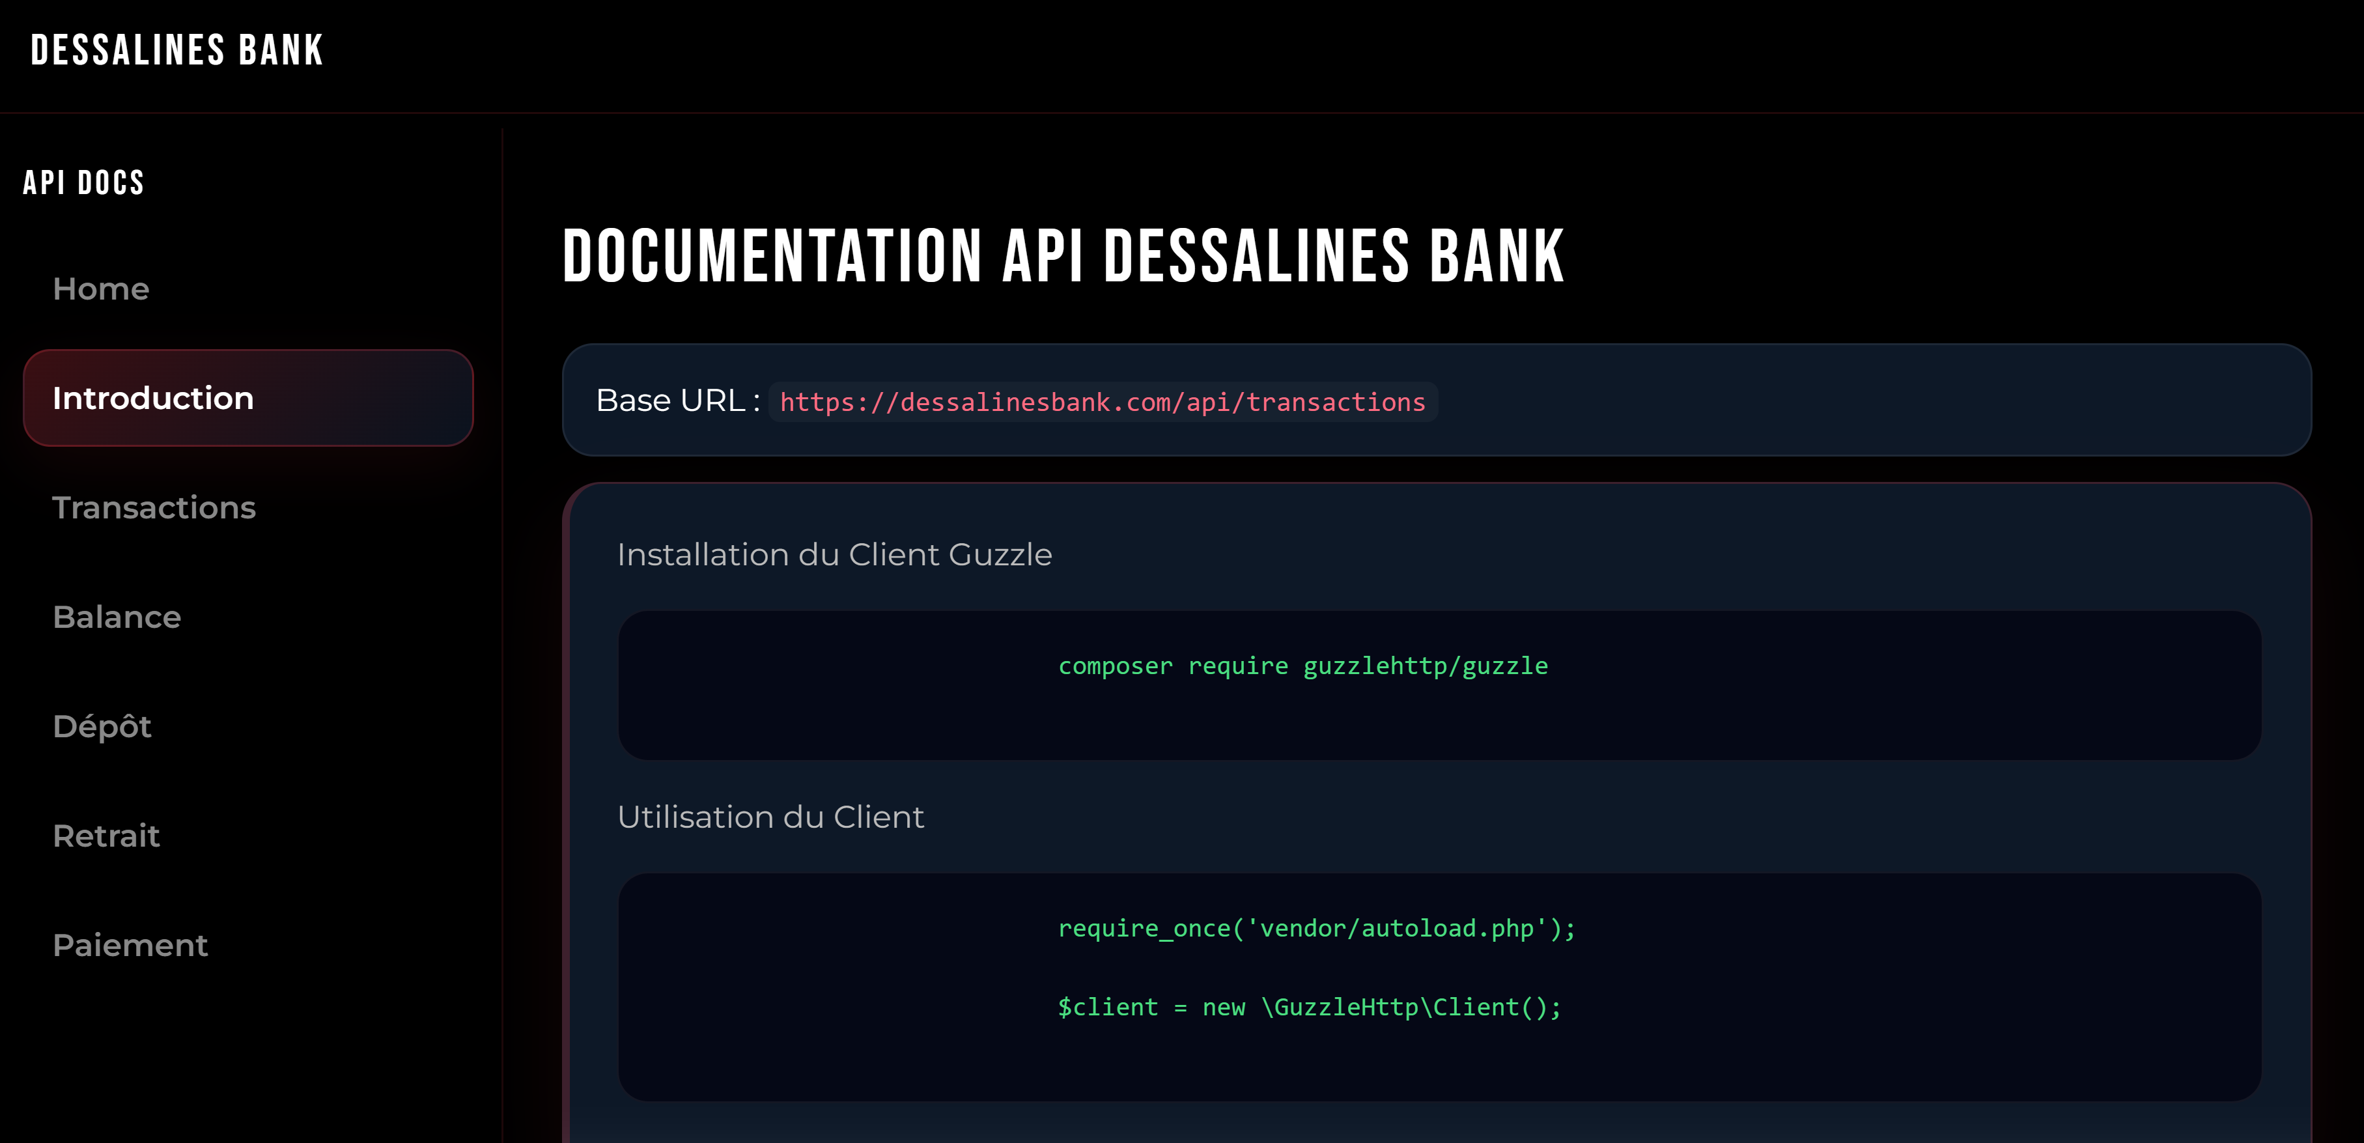Viewport: 2364px width, 1143px height.
Task: Go to Home in the sidebar
Action: pos(247,289)
